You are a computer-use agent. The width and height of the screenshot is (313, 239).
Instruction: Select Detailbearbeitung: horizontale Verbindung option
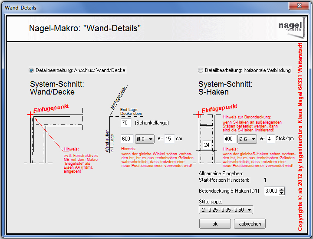tap(200, 70)
